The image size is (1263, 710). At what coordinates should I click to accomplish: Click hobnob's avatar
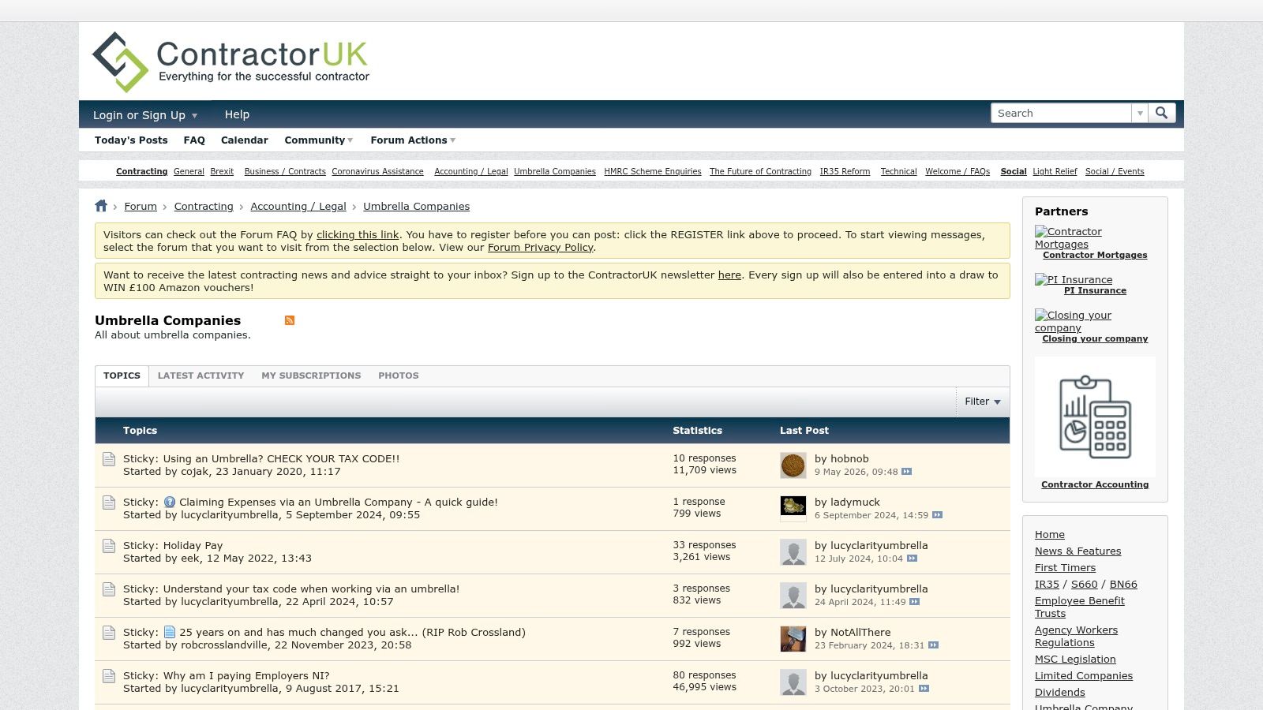pyautogui.click(x=793, y=465)
